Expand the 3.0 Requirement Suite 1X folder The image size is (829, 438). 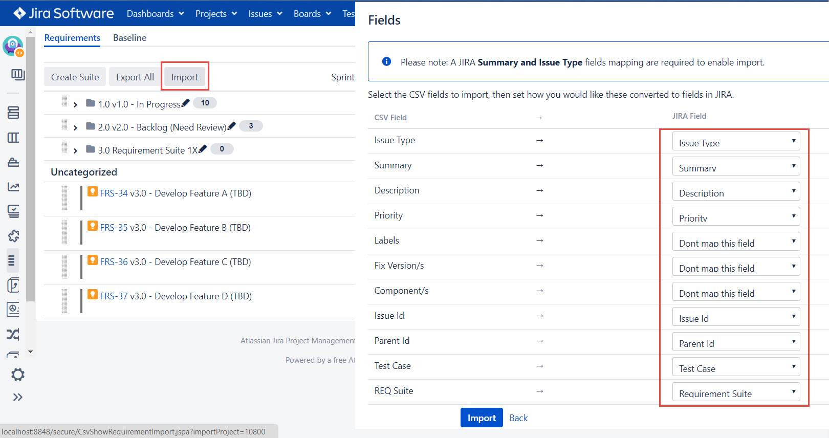[75, 150]
